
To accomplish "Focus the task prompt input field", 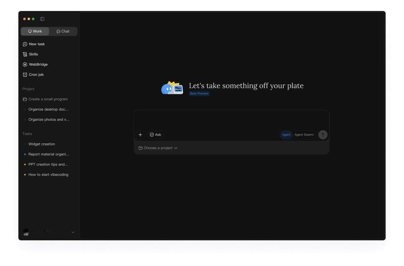I will coord(231,120).
